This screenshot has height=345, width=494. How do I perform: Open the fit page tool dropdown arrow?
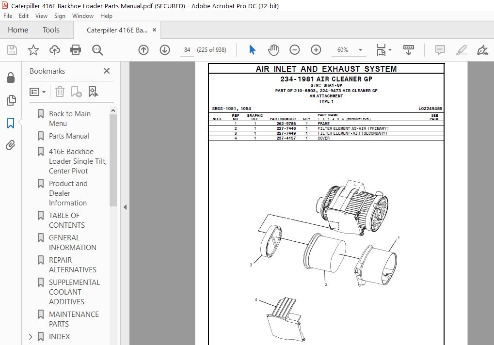(390, 50)
